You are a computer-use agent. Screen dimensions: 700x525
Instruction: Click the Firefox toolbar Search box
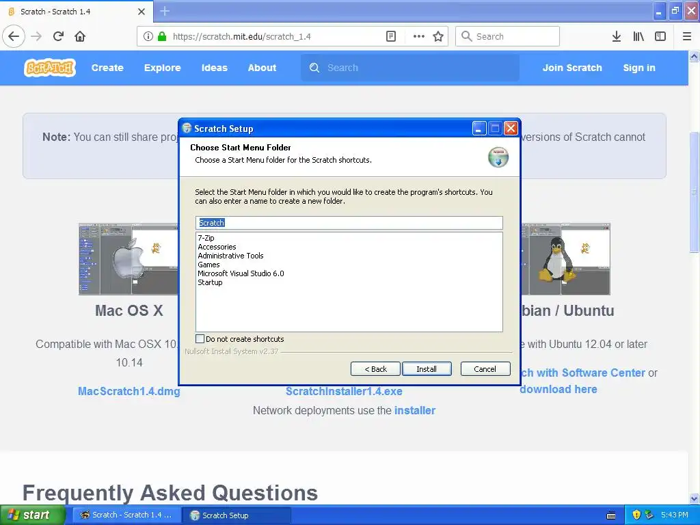coord(508,36)
